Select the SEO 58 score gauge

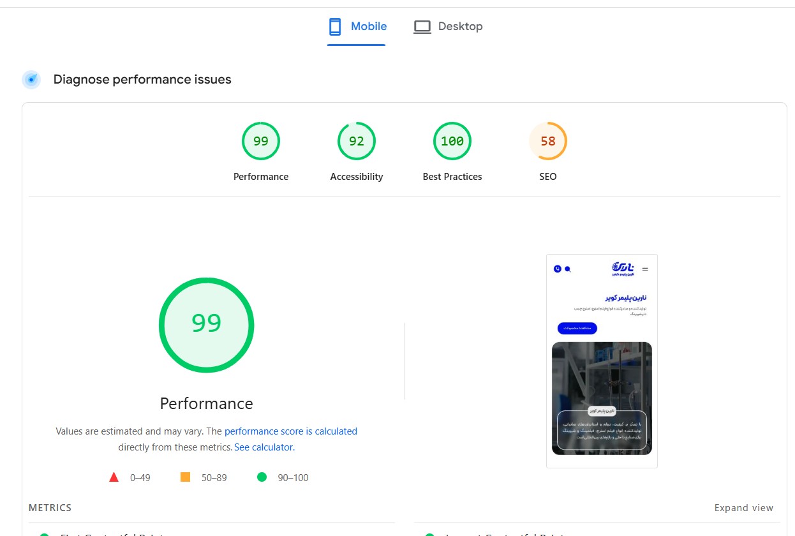coord(547,142)
